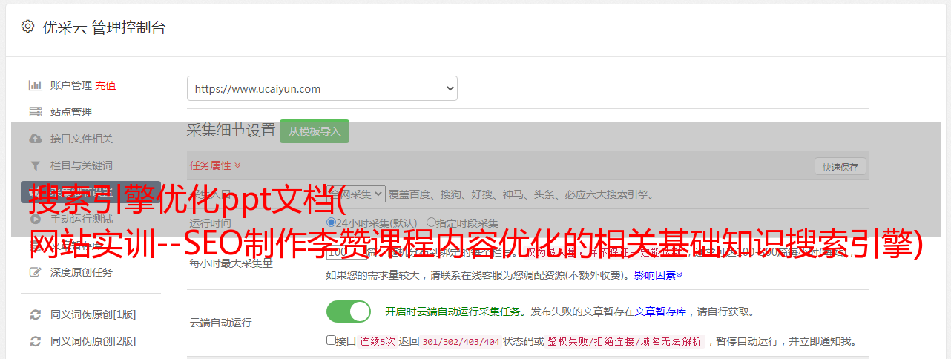The width and height of the screenshot is (951, 359).
Task: Click the server icon for 站点管理
Action: coord(35,112)
